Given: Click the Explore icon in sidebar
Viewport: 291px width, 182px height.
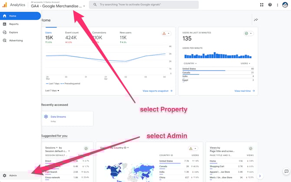Looking at the screenshot, I should [x=5, y=32].
